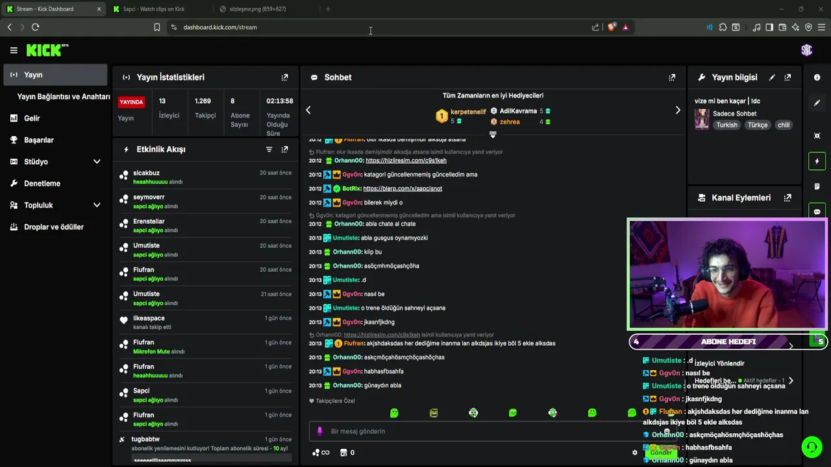Click the webcam preview overlay
The width and height of the screenshot is (831, 467).
click(x=727, y=274)
